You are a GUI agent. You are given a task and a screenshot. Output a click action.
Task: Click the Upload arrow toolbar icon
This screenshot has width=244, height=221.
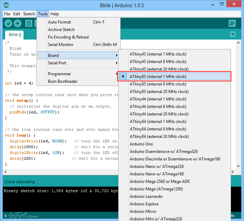click(x=17, y=23)
